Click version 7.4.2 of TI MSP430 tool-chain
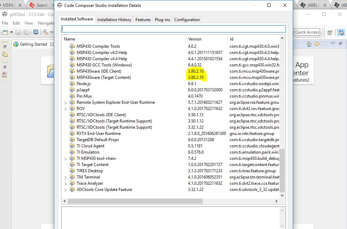Image resolution: width=347 pixels, height=229 pixels. point(192,158)
